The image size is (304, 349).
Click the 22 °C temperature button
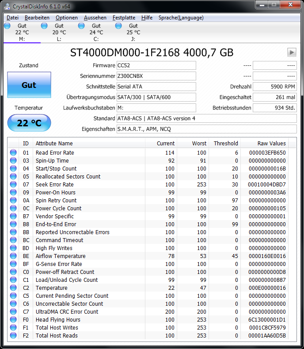tap(29, 123)
